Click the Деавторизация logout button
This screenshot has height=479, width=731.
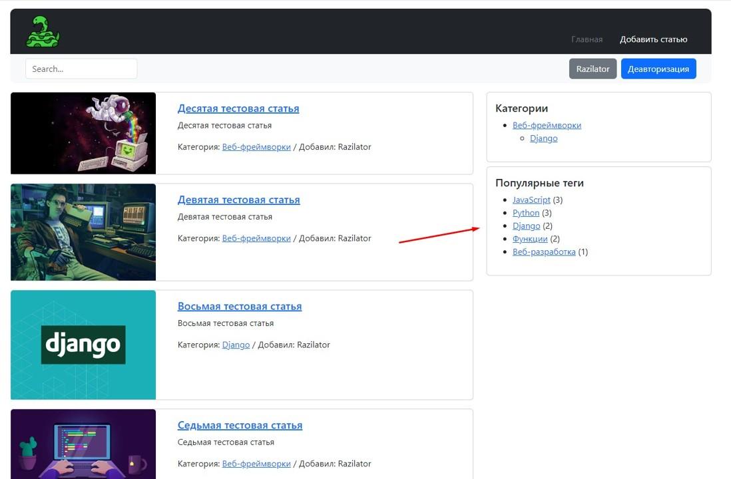[x=658, y=69]
